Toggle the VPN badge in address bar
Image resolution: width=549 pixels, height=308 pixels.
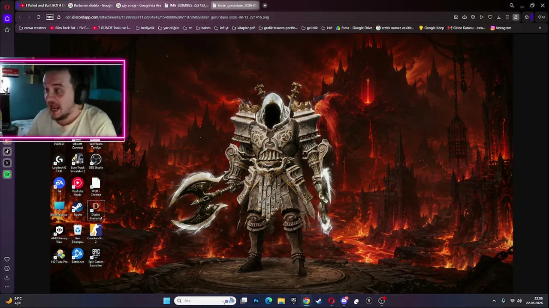[50, 17]
